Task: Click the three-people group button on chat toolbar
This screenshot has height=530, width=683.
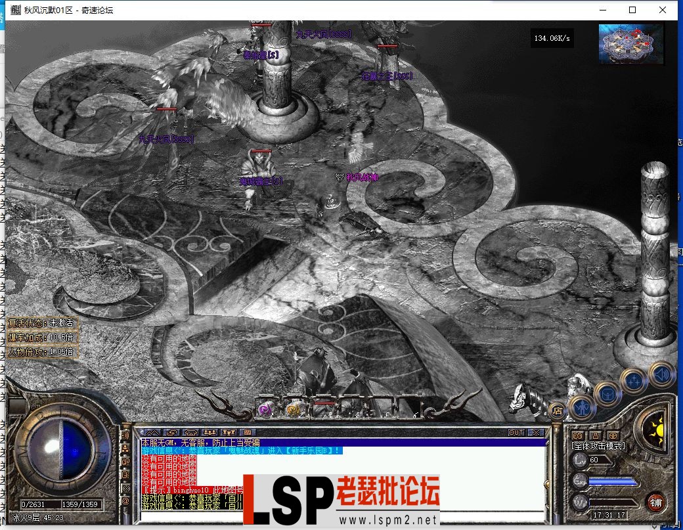Action: pyautogui.click(x=210, y=432)
